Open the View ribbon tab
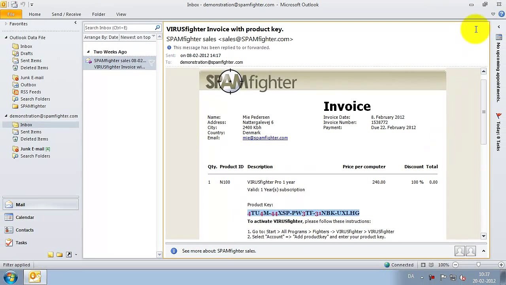Screen dimensions: 506x285 click(x=121, y=14)
